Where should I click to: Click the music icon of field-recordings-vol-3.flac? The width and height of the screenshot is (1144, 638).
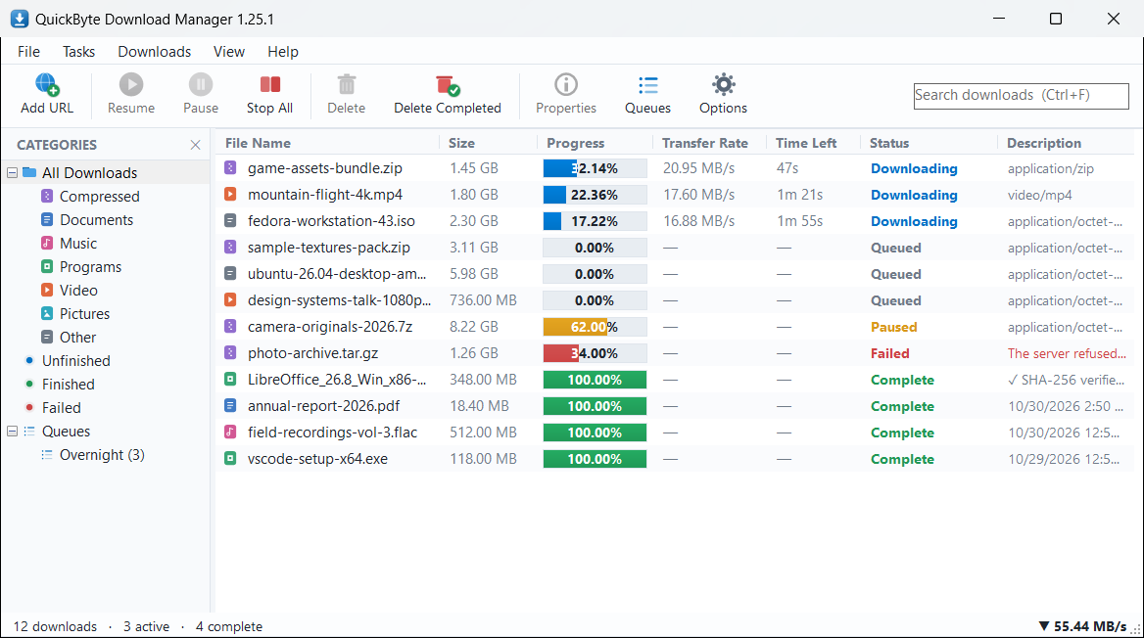tap(230, 432)
